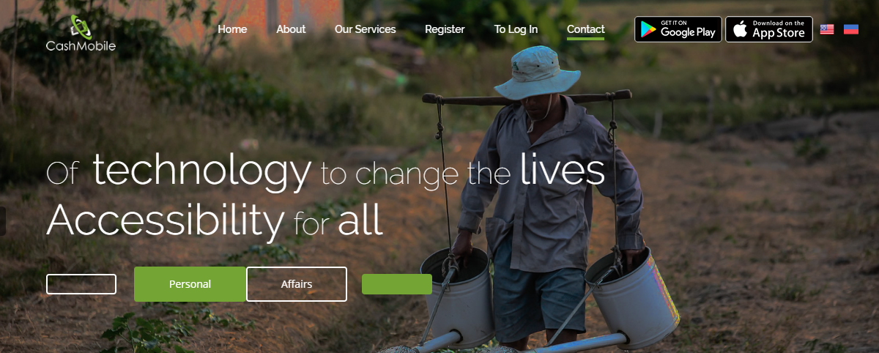Click the Accessibility for all headline
The width and height of the screenshot is (879, 353).
(215, 220)
